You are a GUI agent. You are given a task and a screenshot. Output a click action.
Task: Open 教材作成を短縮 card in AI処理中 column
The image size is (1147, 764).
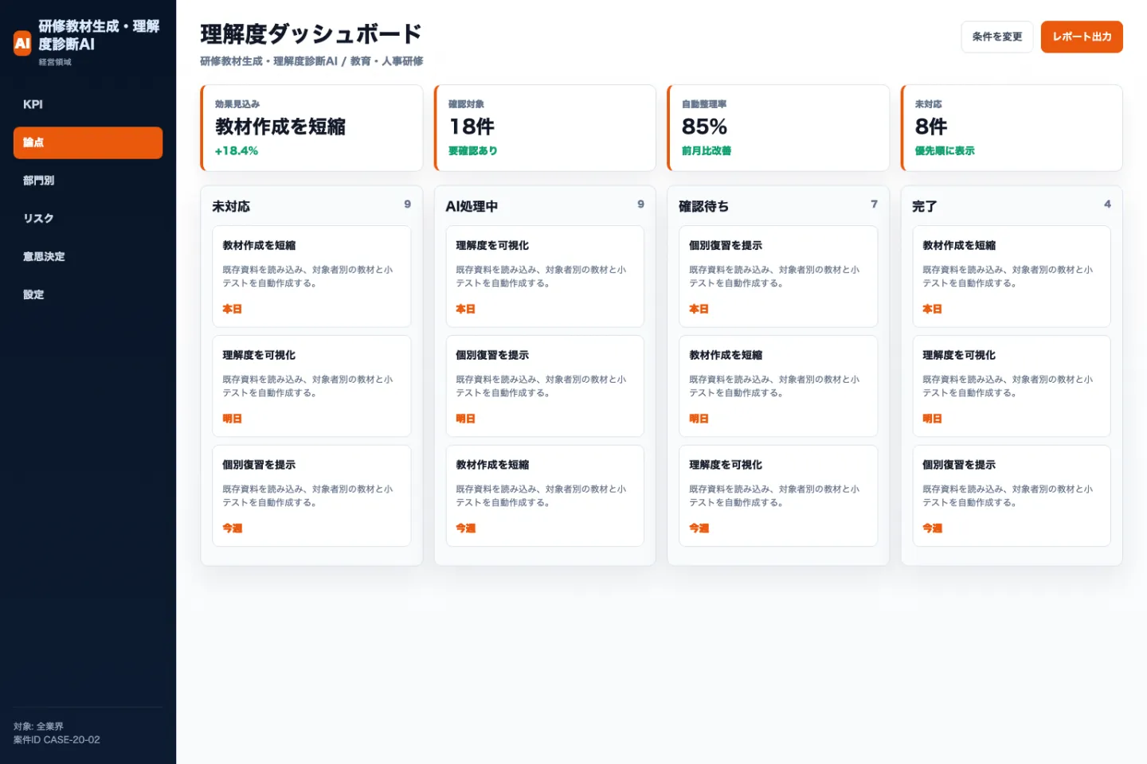tap(545, 496)
